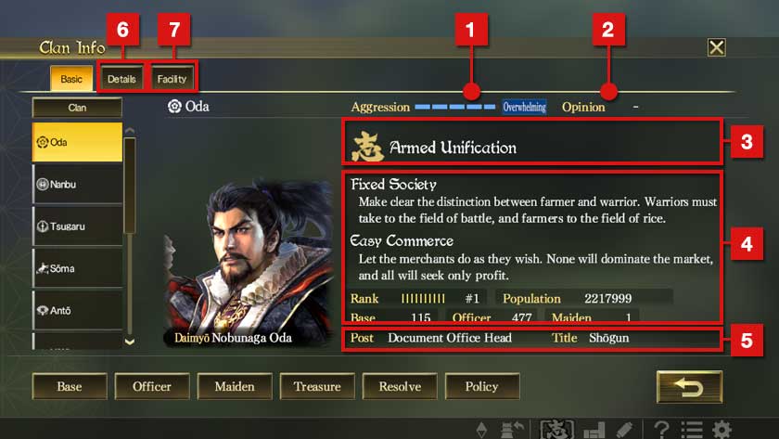Select the Basic tab

(x=71, y=79)
